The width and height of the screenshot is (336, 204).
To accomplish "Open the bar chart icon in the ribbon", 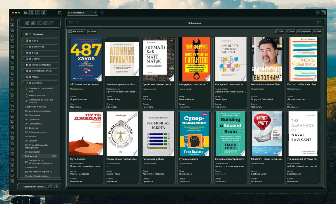I will pyautogui.click(x=12, y=171).
